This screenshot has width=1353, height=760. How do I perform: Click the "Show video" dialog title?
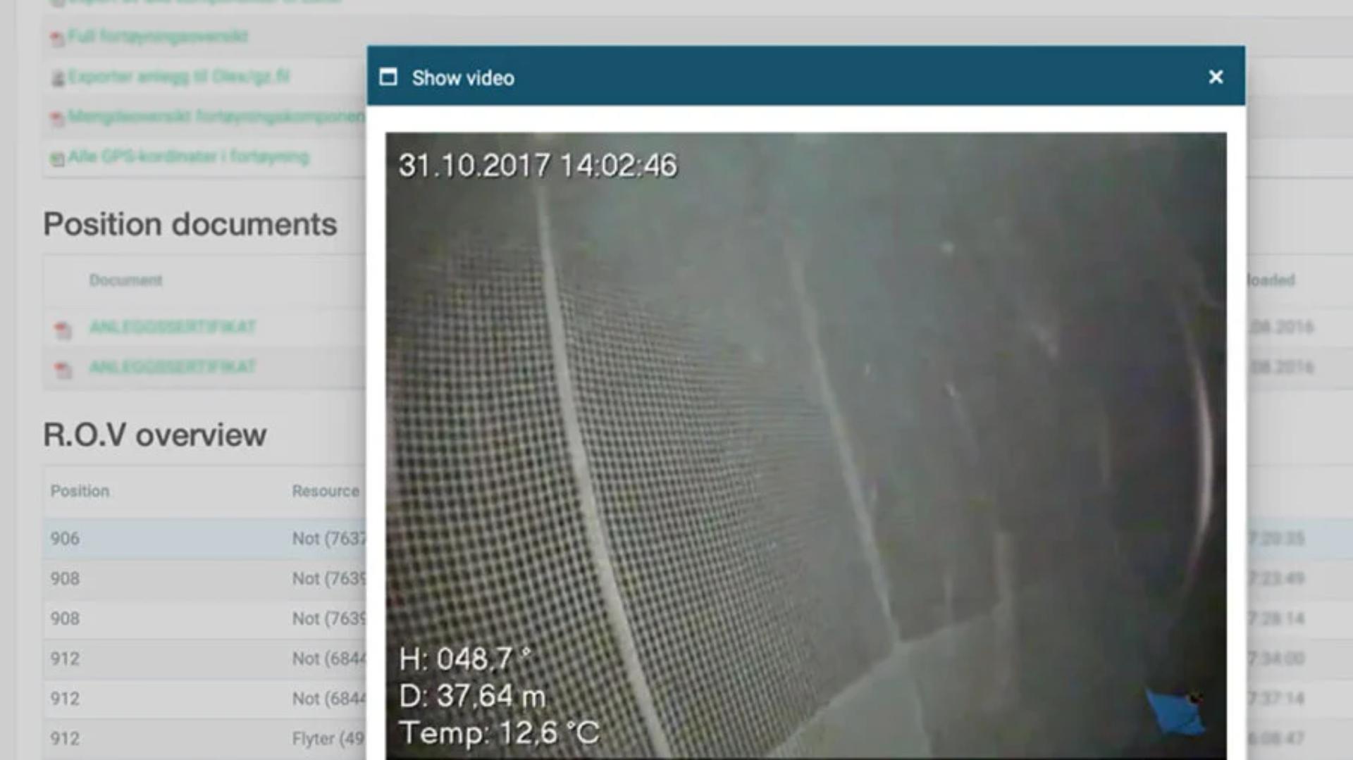click(463, 77)
